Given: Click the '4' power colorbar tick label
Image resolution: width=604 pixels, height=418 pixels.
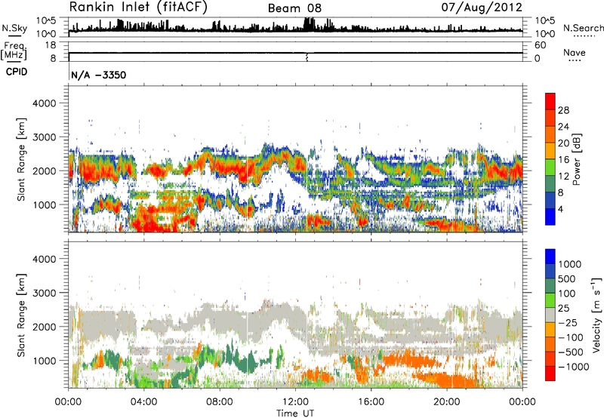Looking at the screenshot, I should pyautogui.click(x=560, y=209).
